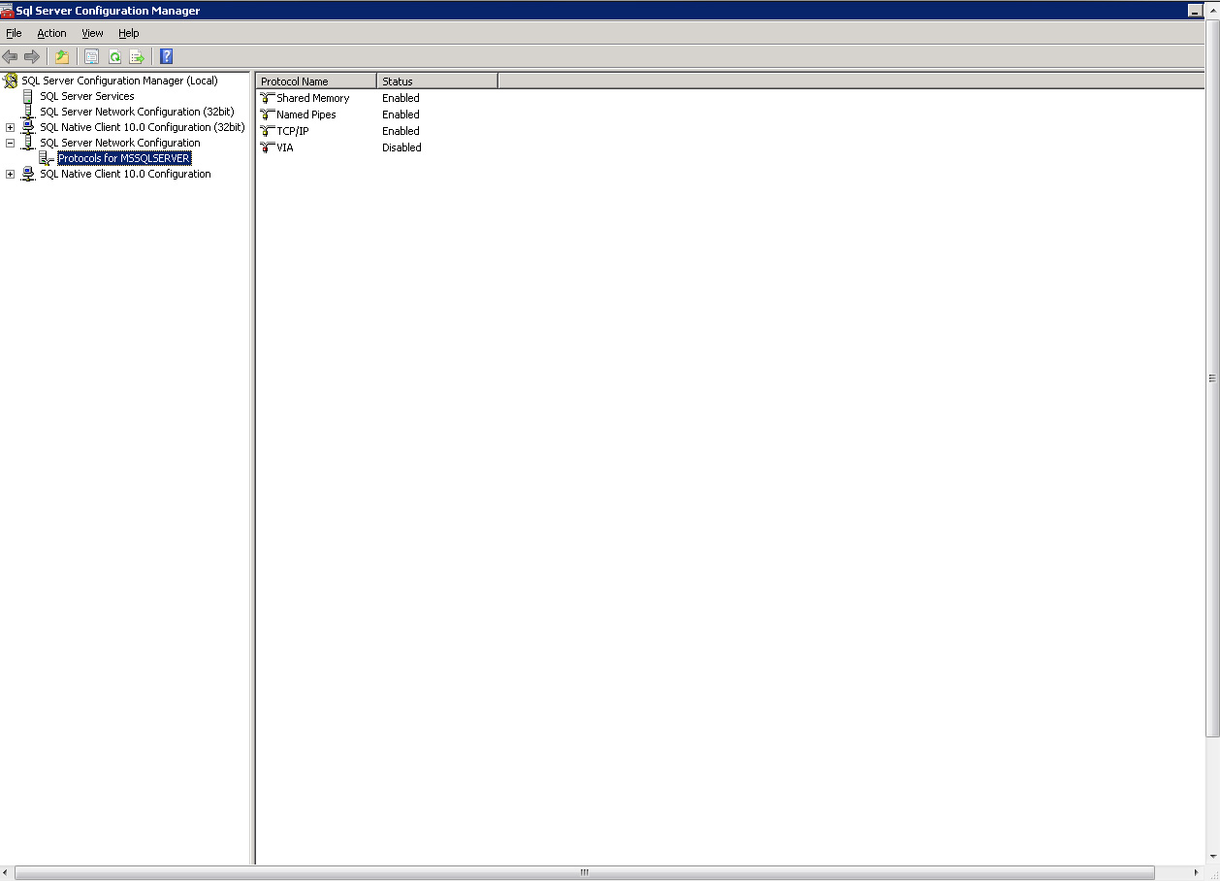Expand the SQL Native Client 10.0 Configuration node
Image resolution: width=1220 pixels, height=881 pixels.
point(10,174)
